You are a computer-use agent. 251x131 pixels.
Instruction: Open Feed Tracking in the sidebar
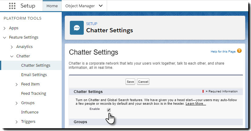pyautogui.click(x=34, y=94)
